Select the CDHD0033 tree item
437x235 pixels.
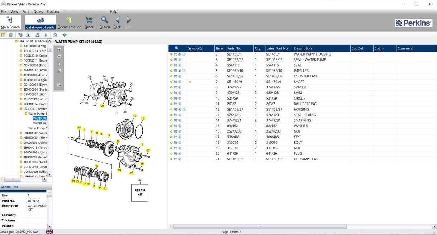[x=35, y=85]
